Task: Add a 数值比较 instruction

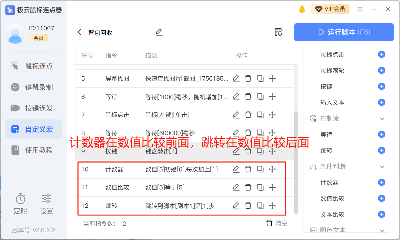Action: 381,198
